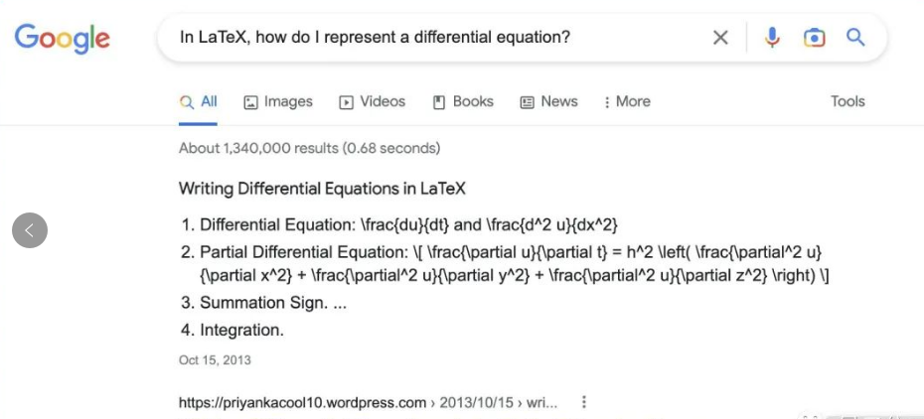Open the Tools filter options
The height and width of the screenshot is (419, 924).
pos(847,101)
